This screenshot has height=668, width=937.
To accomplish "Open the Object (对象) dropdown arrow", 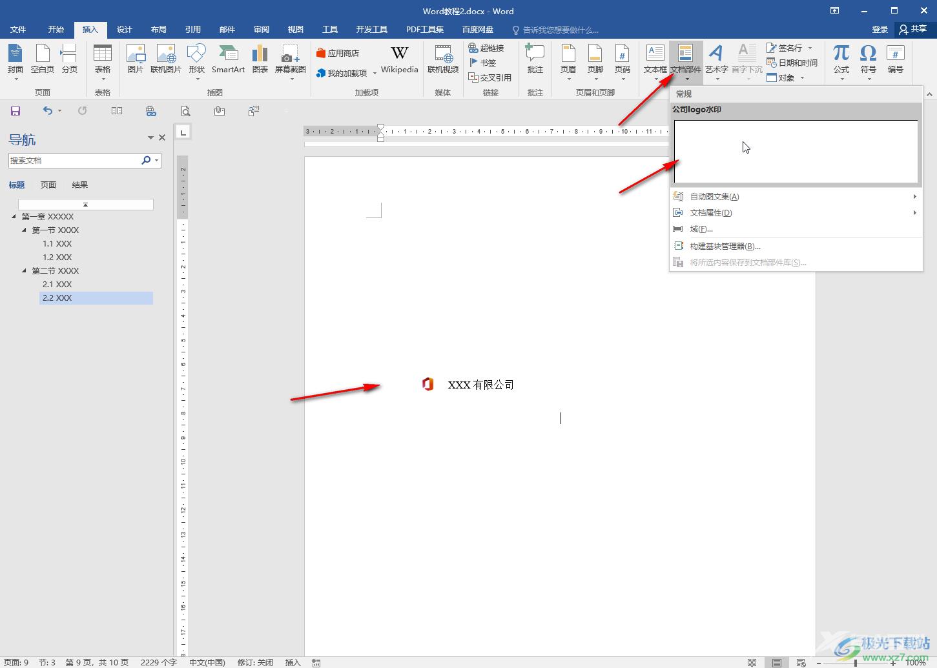I will tap(803, 78).
